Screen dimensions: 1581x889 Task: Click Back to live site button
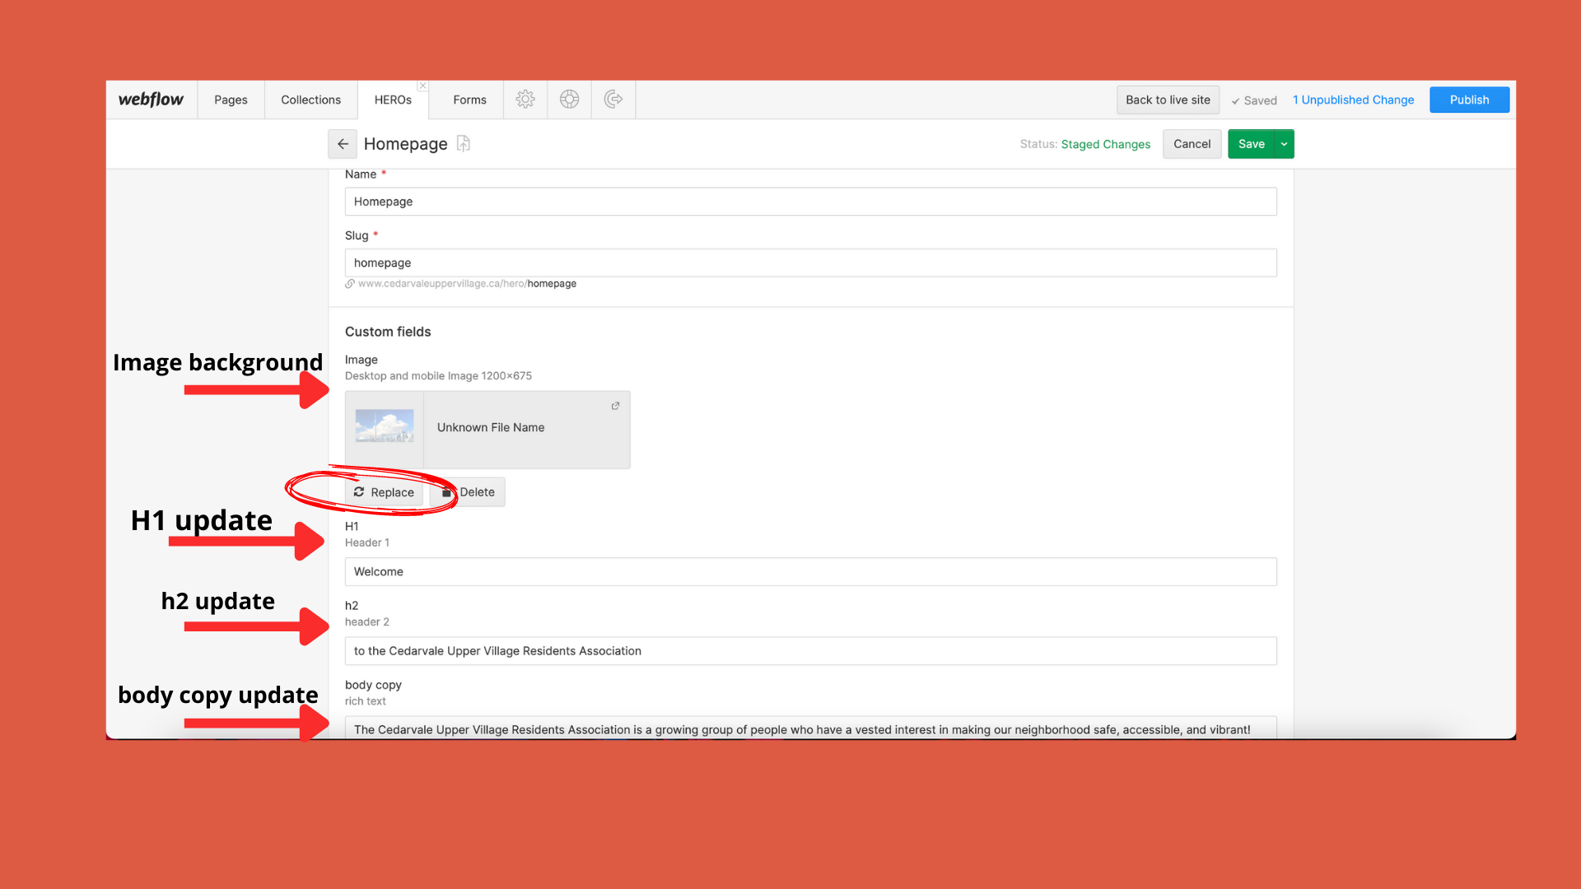(x=1168, y=100)
